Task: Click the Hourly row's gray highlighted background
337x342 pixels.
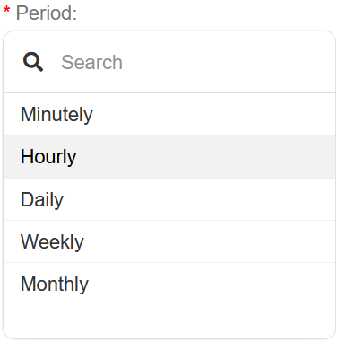Action: tap(206, 156)
